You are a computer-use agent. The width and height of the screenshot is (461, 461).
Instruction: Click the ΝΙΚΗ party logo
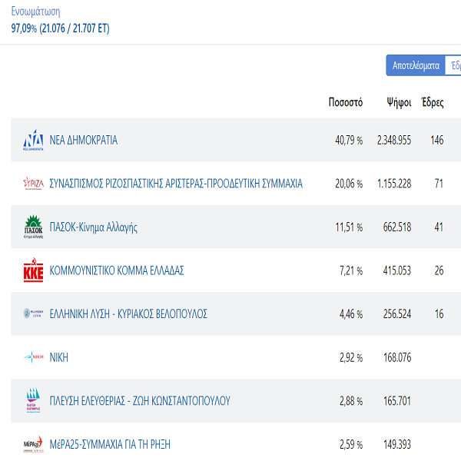[x=33, y=357]
